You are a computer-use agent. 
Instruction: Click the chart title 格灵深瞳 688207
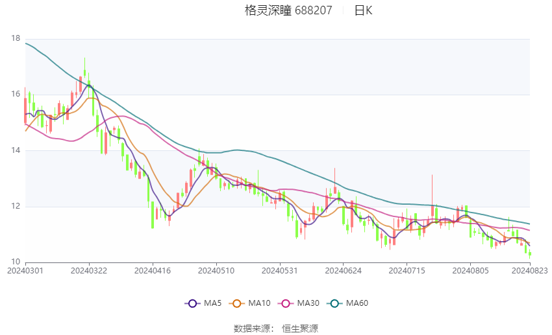point(288,10)
